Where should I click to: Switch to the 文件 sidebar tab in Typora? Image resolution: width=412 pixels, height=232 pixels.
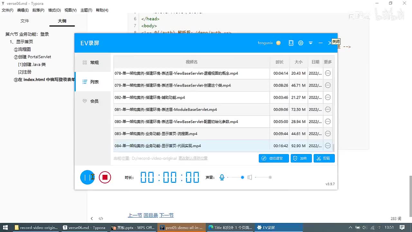(25, 21)
